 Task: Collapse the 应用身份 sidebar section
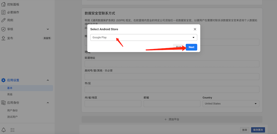[48, 103]
